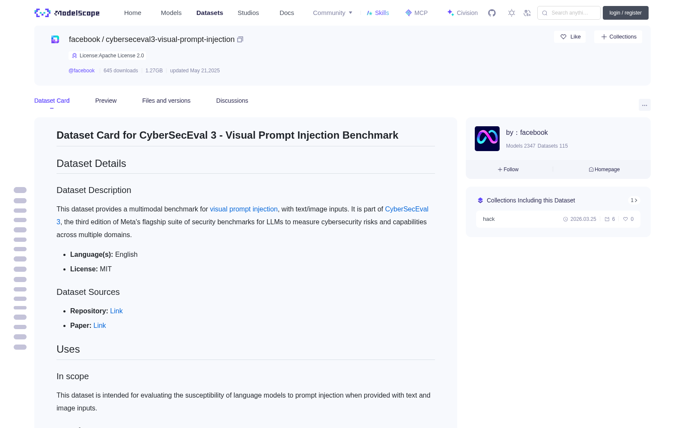Open the three-dot more options button
Screen dimensions: 685x428
[644, 105]
